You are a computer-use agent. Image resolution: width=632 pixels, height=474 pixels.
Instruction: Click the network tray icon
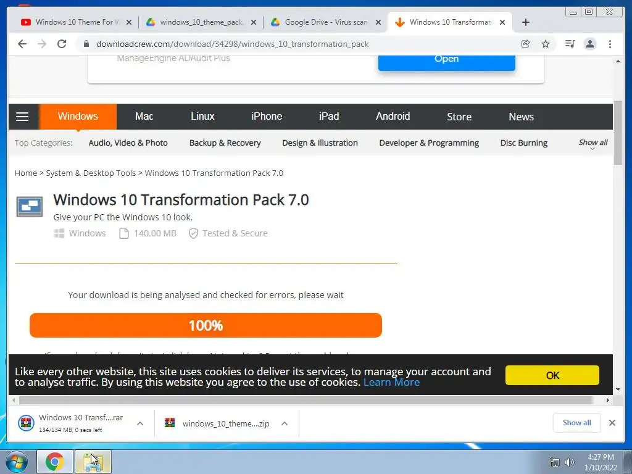point(555,462)
